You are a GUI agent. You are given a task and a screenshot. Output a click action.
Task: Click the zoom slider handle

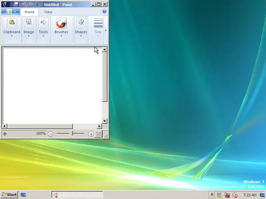tap(71, 134)
